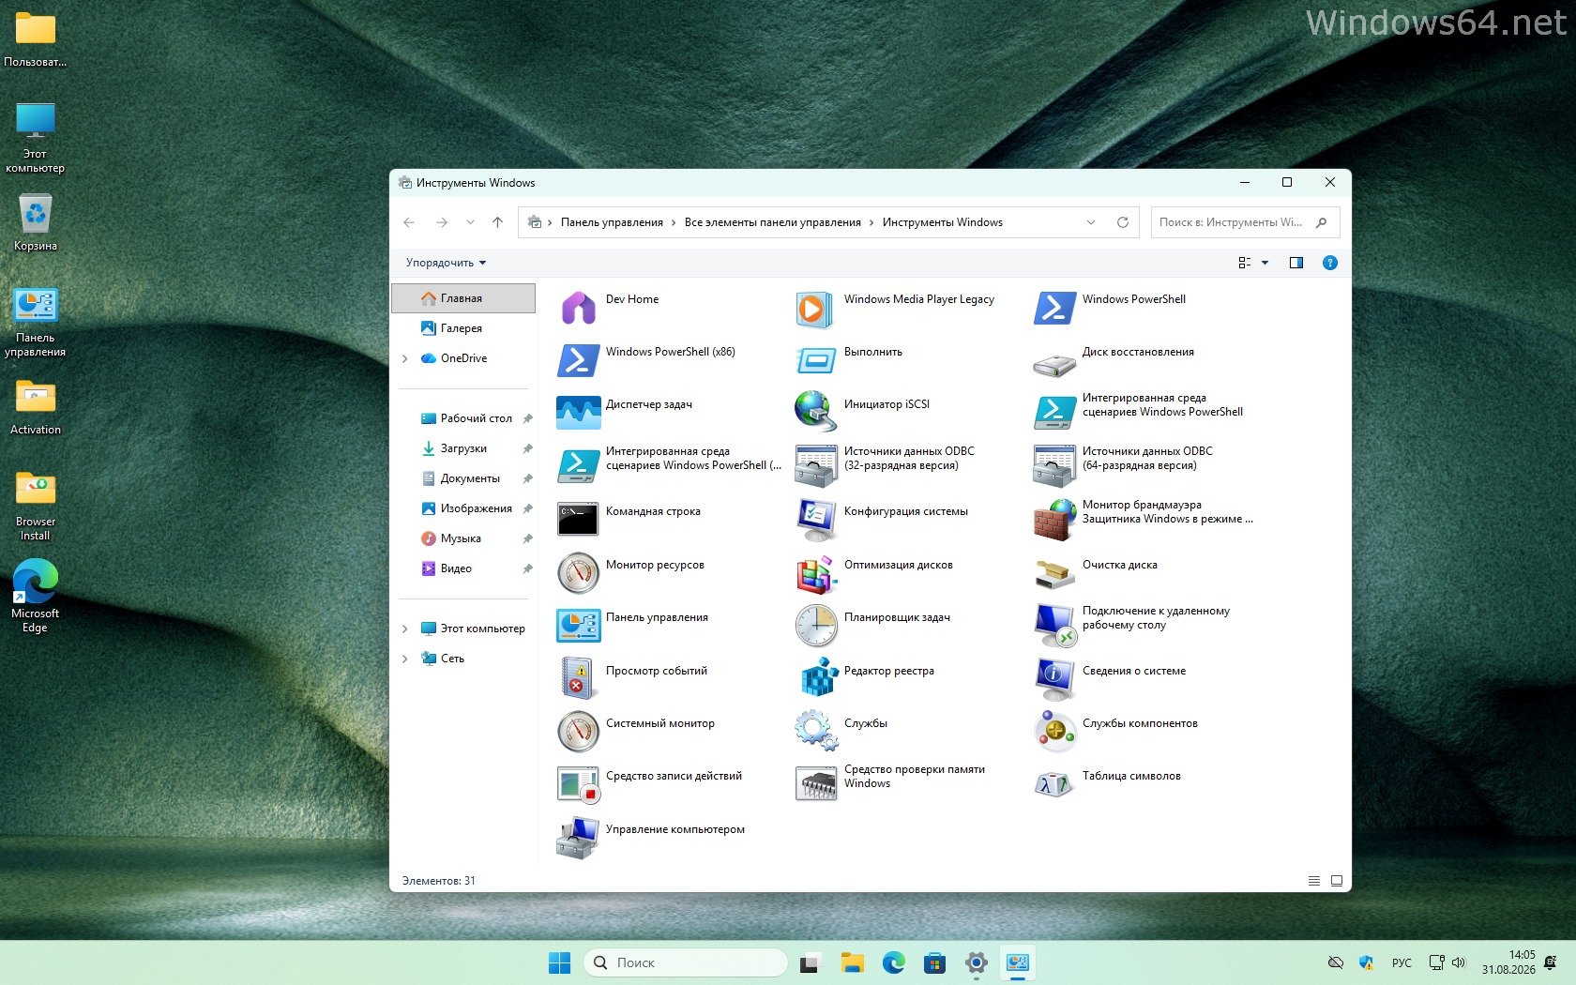This screenshot has height=985, width=1576.
Task: Toggle the preview pane button
Action: pyautogui.click(x=1296, y=263)
